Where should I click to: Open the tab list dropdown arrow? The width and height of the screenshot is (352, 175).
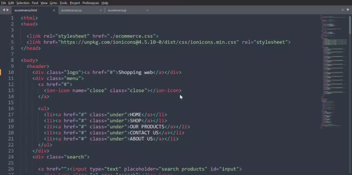pos(348,10)
